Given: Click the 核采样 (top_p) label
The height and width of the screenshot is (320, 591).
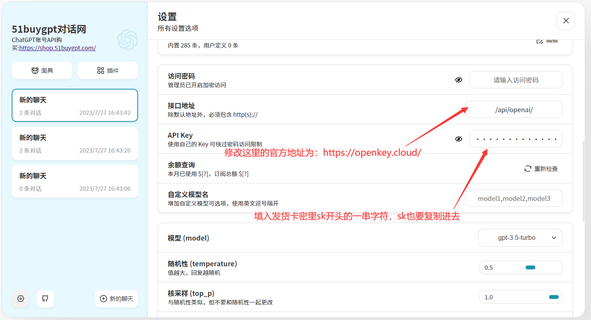Looking at the screenshot, I should click(191, 293).
